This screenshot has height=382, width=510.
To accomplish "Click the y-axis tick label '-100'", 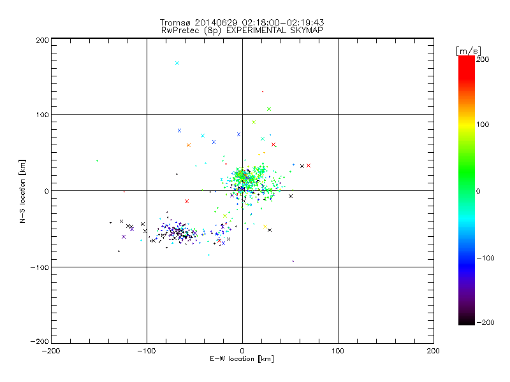I will [40, 267].
